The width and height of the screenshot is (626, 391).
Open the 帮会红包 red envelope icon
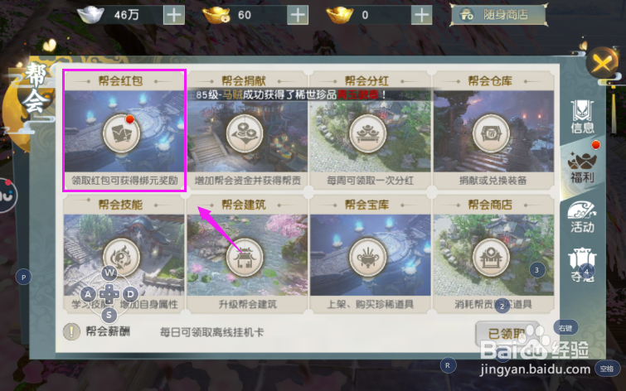[x=121, y=133]
